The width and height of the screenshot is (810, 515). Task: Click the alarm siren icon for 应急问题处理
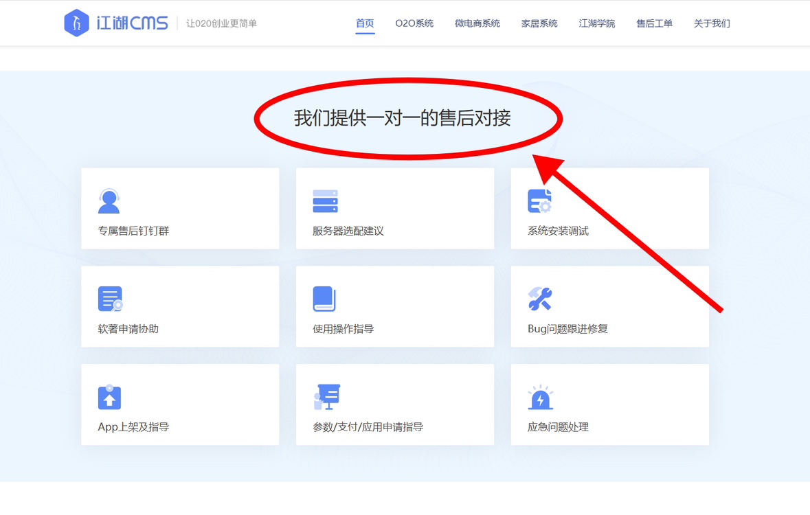[x=540, y=397]
